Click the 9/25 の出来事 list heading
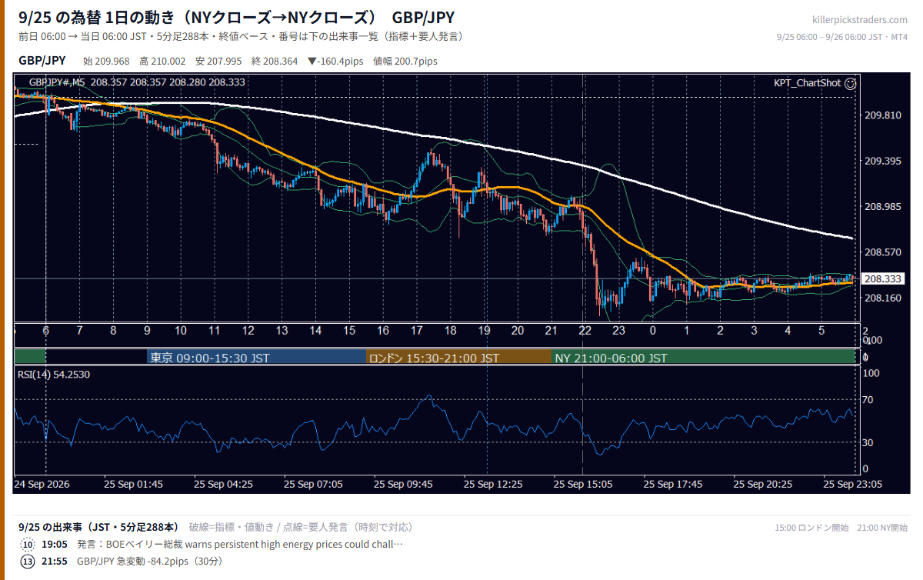Viewport: 923px width, 580px height. point(98,527)
